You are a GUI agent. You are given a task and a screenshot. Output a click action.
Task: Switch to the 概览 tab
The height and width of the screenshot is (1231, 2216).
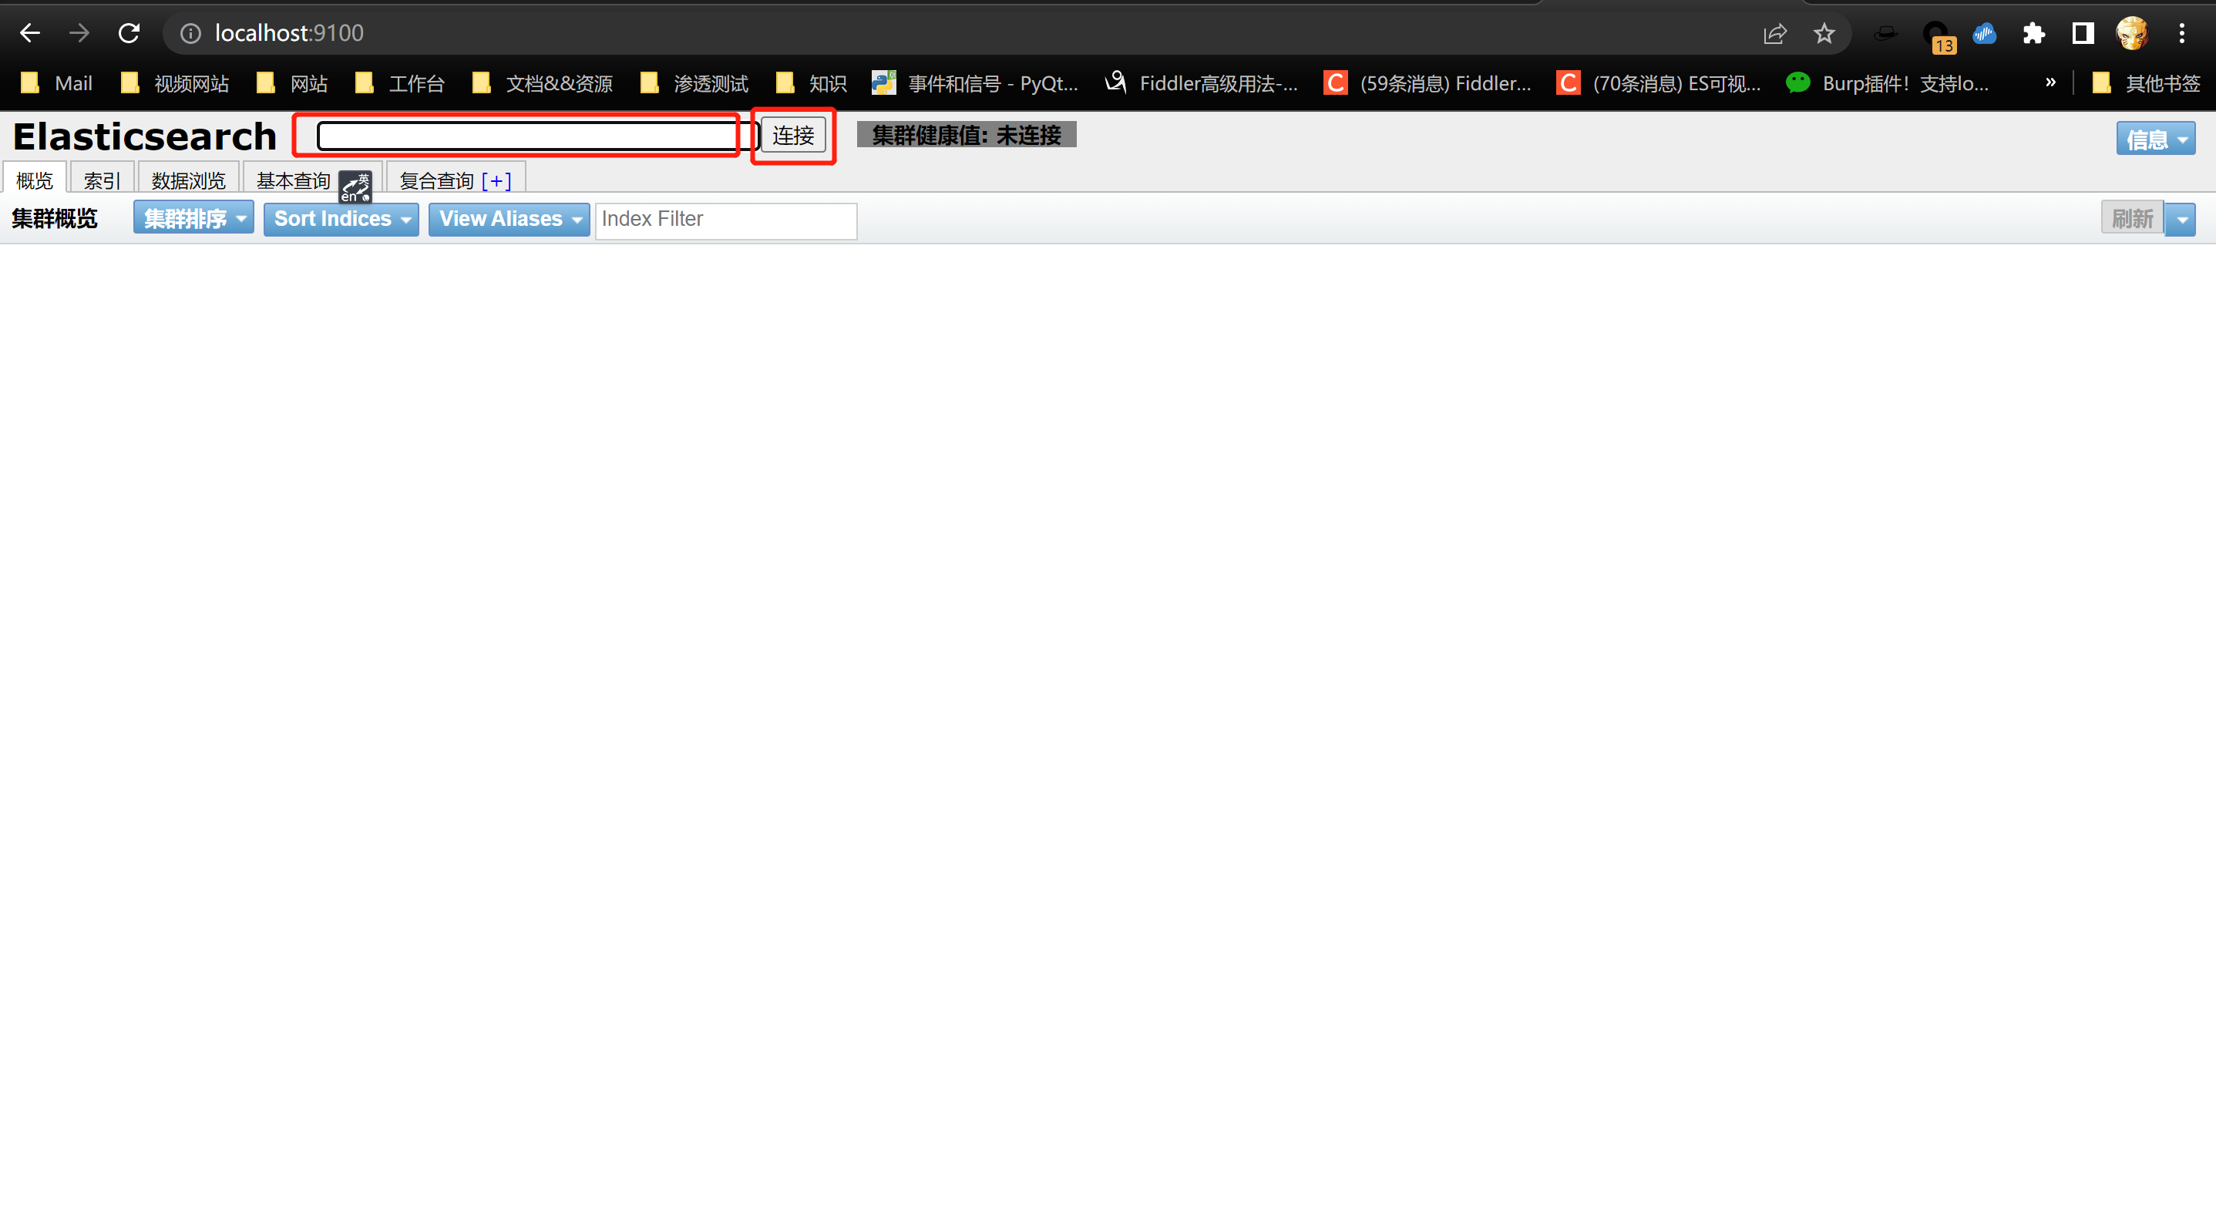(x=35, y=180)
